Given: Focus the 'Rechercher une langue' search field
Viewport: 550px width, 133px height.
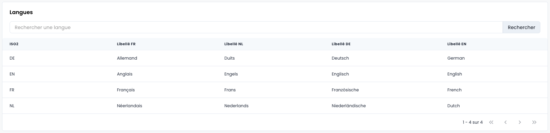Looking at the screenshot, I should pos(256,27).
